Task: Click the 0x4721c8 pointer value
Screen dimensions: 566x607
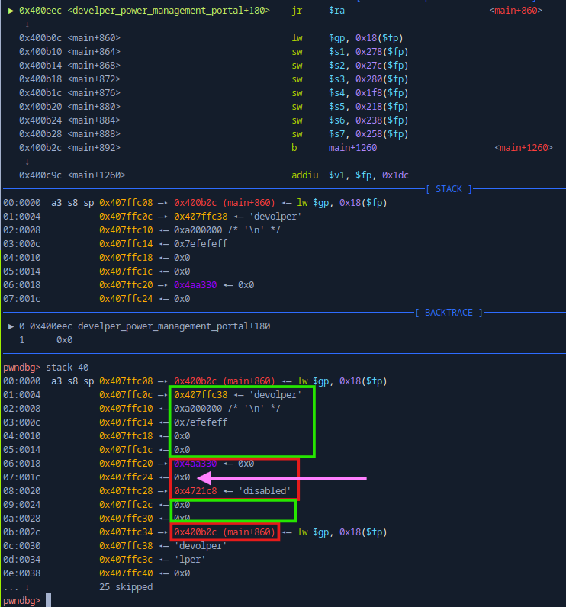Action: click(x=195, y=491)
